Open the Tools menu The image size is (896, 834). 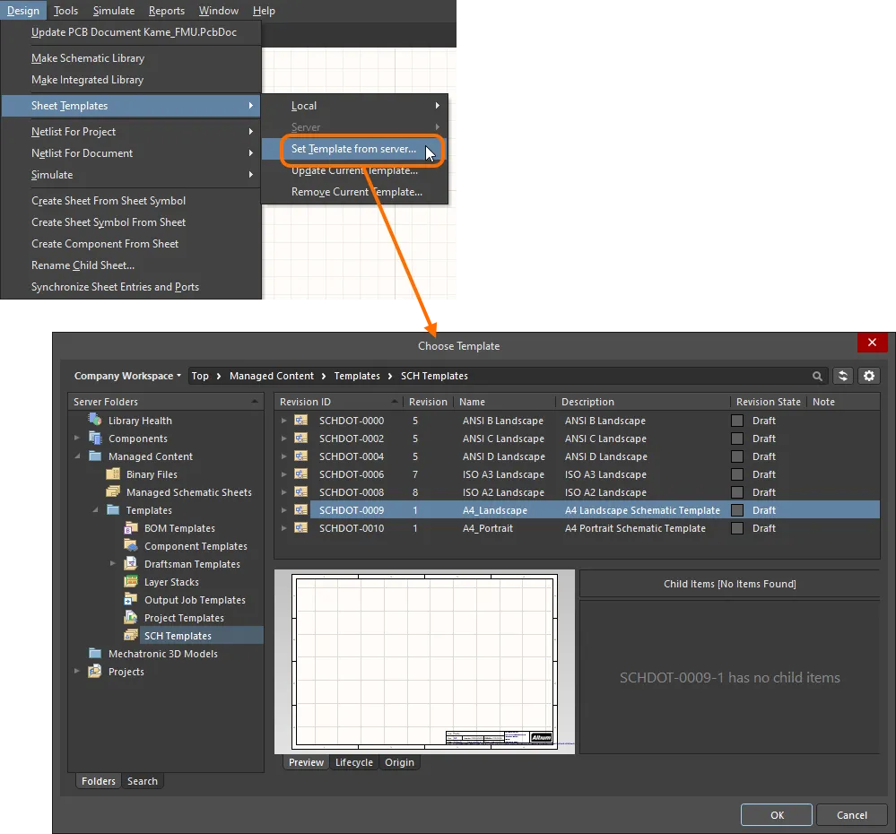click(65, 10)
